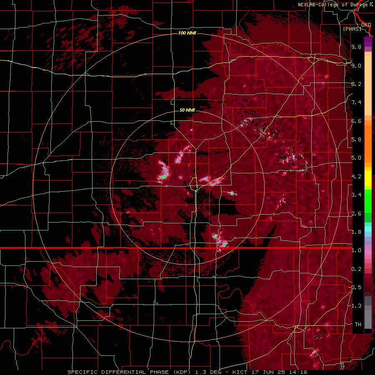Click the 1.8 scale value

point(356,232)
